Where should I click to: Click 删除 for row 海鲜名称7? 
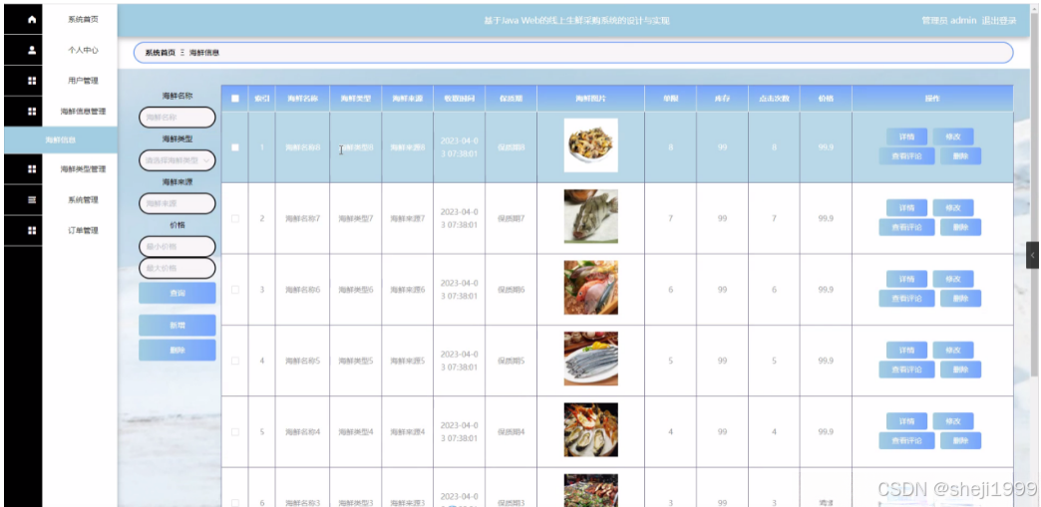click(x=960, y=228)
